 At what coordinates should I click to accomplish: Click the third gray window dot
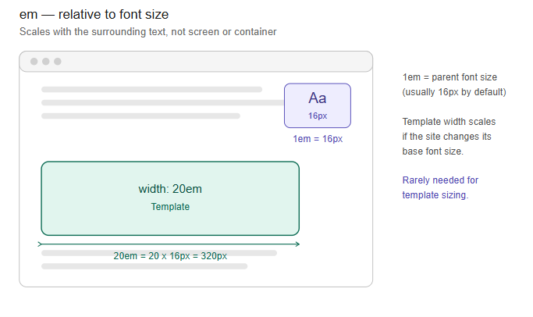pyautogui.click(x=58, y=61)
